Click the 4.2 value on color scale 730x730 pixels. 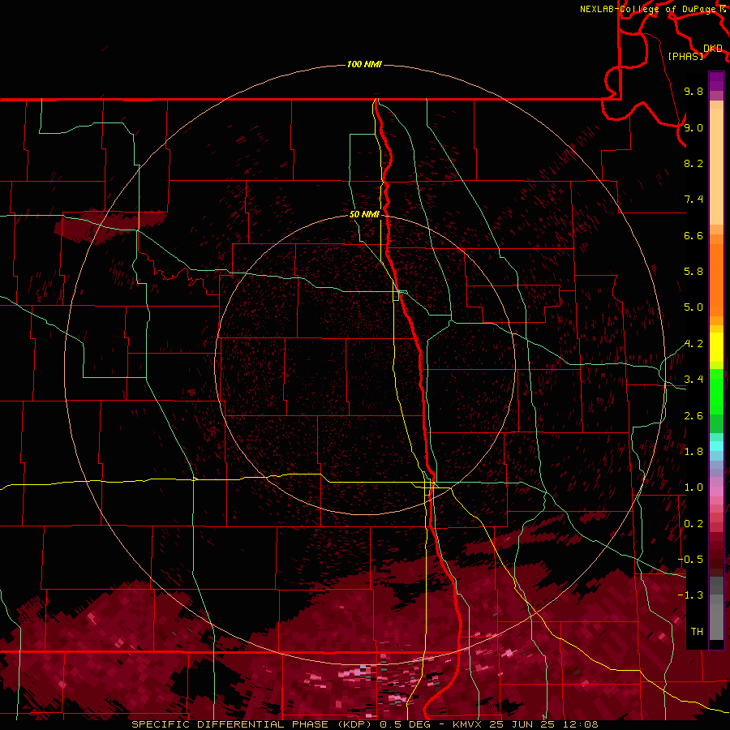tap(693, 344)
